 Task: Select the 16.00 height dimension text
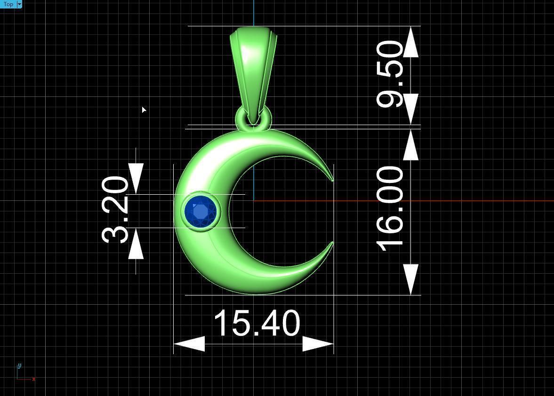pyautogui.click(x=390, y=209)
